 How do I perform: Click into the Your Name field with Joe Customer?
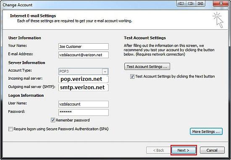(84, 46)
